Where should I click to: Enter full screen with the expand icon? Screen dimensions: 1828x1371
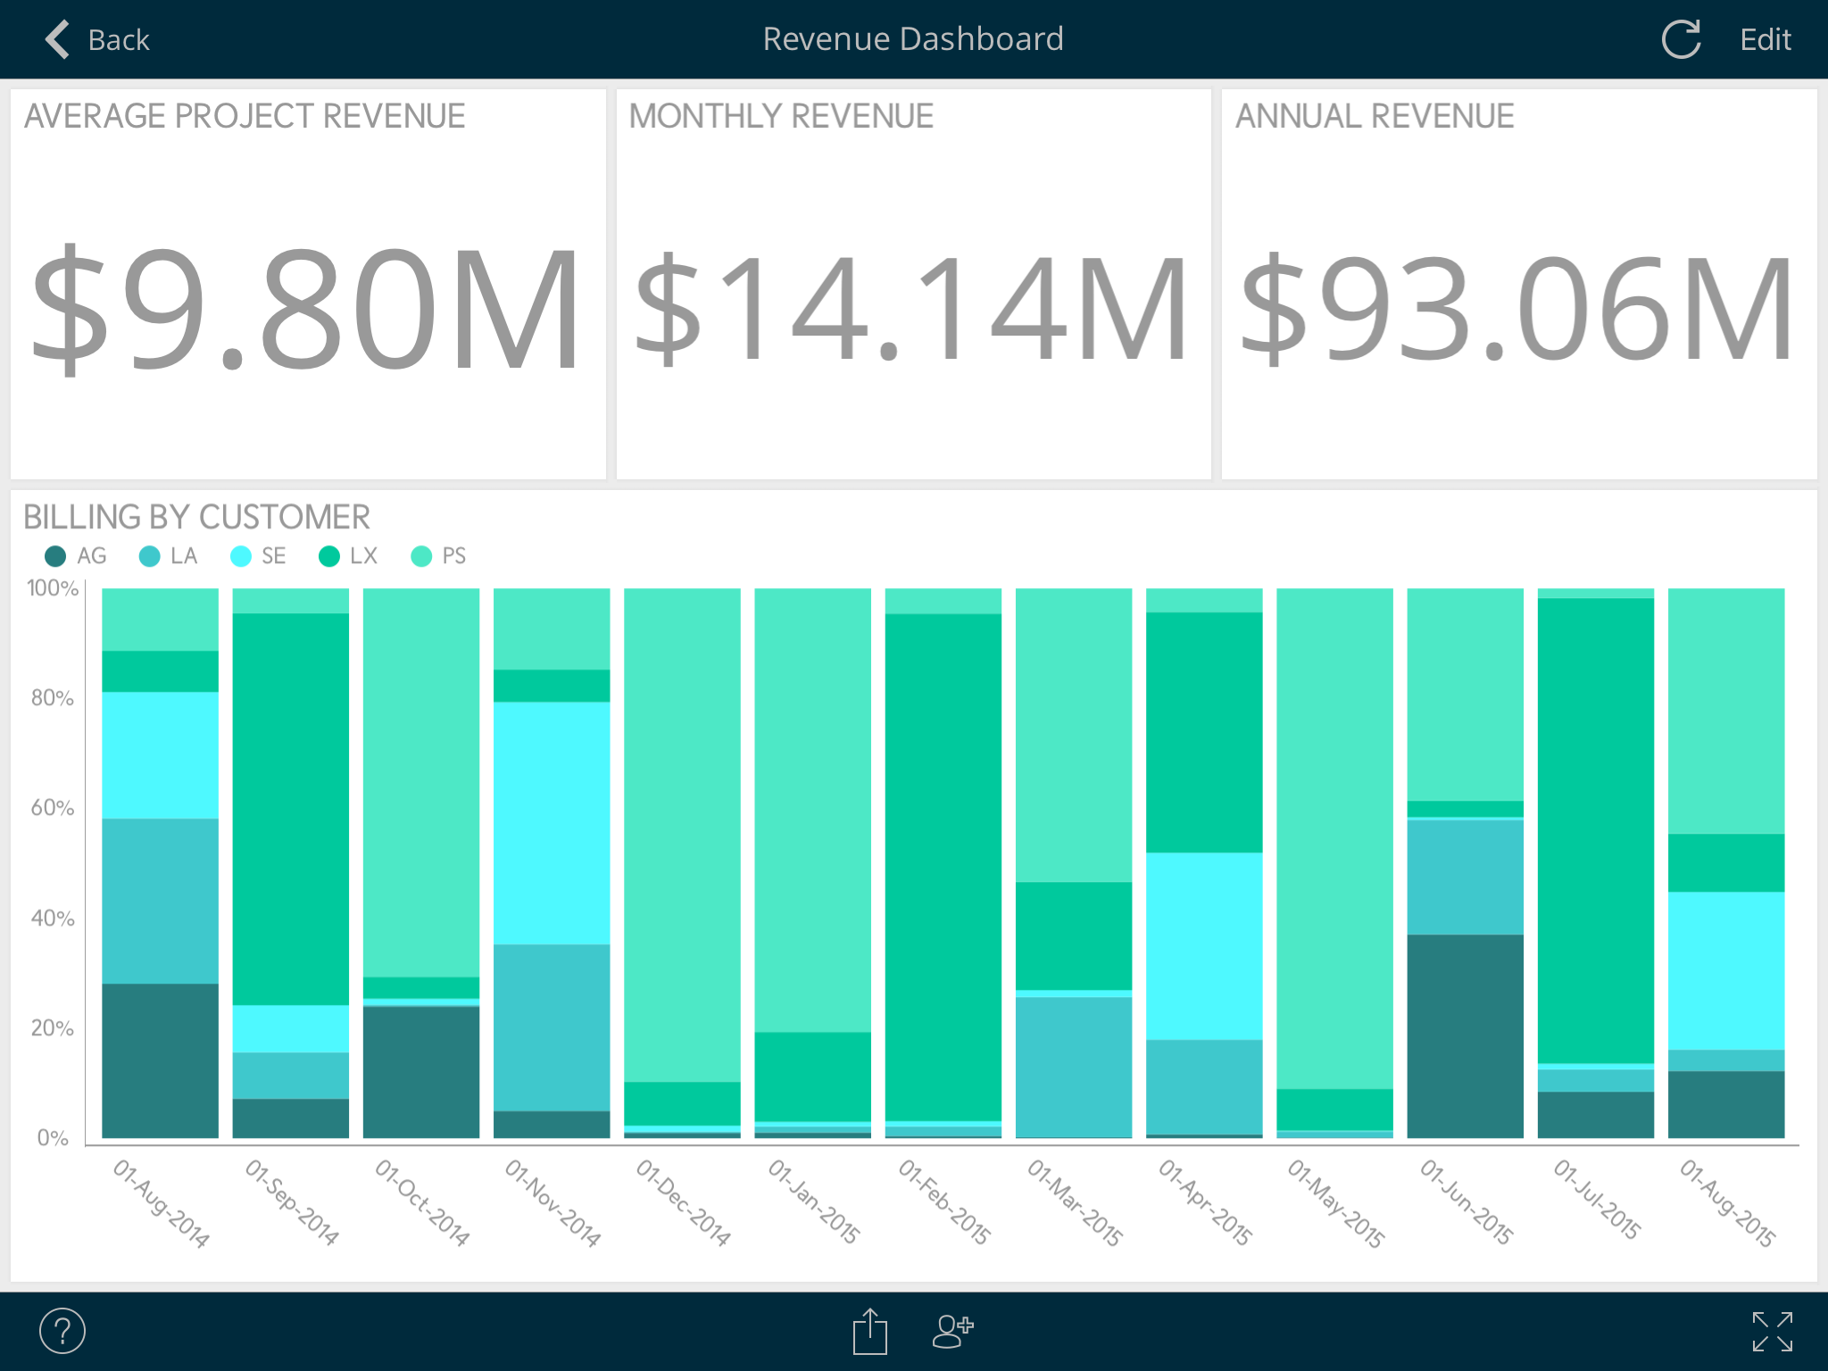click(1772, 1331)
